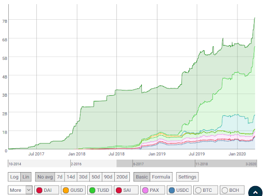Screen dimensions: 266x196
Task: Click the 2-2016 marker on timeline
Action: click(76, 164)
